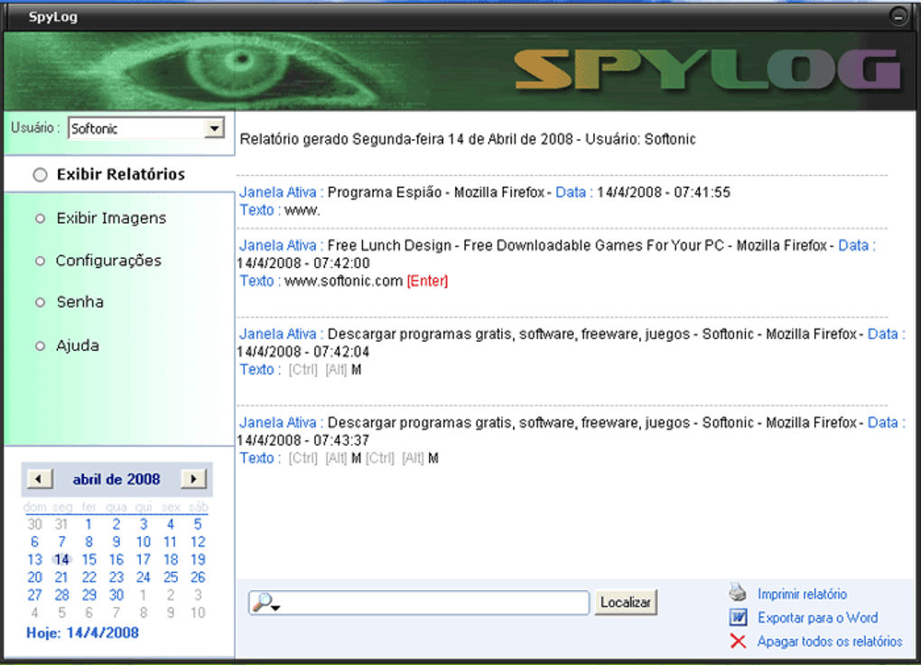Viewport: 921px width, 665px height.
Task: Select the Ajuda option
Action: [x=67, y=345]
